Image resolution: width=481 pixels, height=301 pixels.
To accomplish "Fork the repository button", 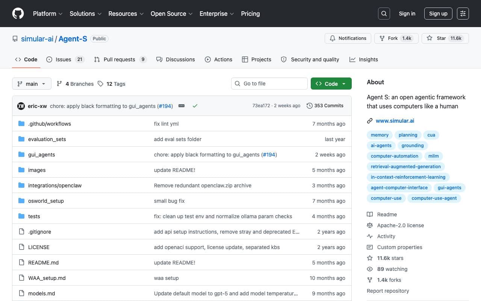I will 396,38.
